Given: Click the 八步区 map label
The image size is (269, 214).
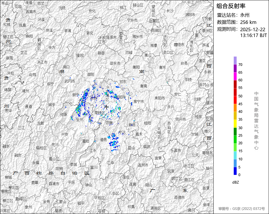Looking at the screenshot, I should click(x=114, y=194).
